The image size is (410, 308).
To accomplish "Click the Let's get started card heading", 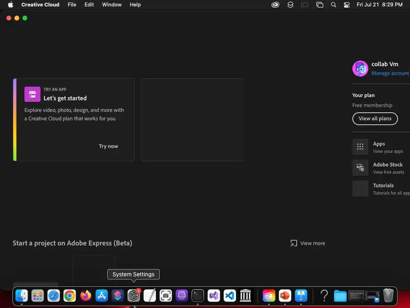I will (65, 98).
